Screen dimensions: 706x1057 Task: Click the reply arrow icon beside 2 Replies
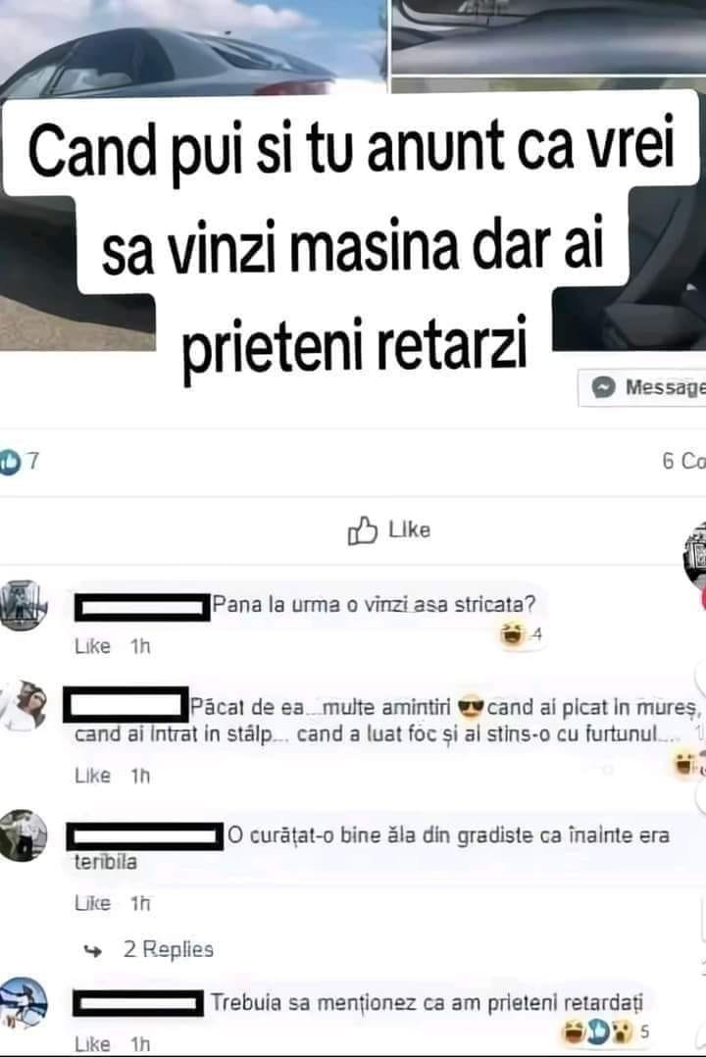pyautogui.click(x=93, y=950)
